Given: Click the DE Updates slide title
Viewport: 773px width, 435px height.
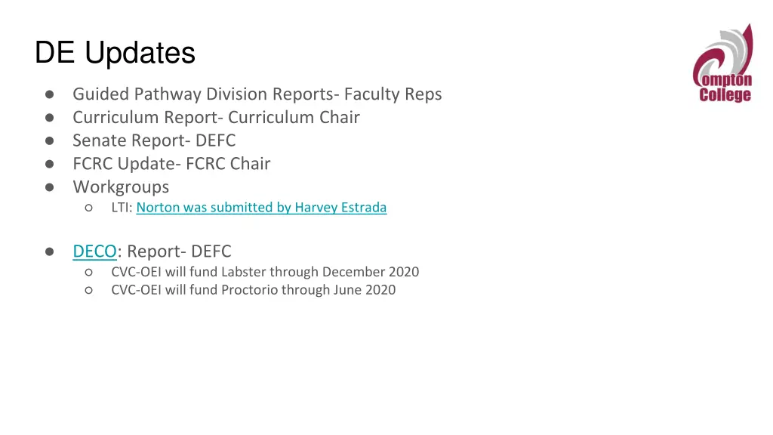Looking at the screenshot, I should [115, 52].
